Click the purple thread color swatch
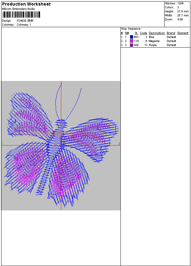191x266 pixels. [132, 45]
